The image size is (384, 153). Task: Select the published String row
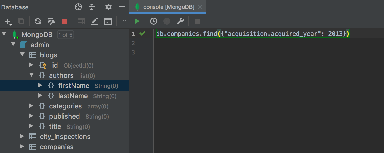coord(64,116)
